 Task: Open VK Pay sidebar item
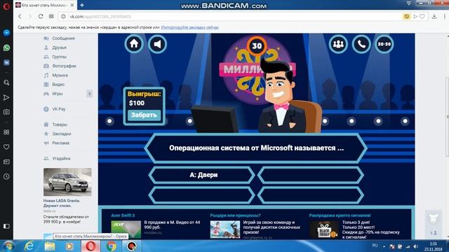pos(59,109)
